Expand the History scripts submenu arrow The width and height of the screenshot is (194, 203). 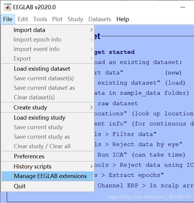click(92, 167)
